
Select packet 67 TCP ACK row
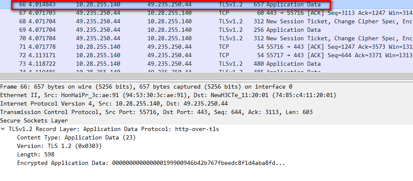[170, 13]
